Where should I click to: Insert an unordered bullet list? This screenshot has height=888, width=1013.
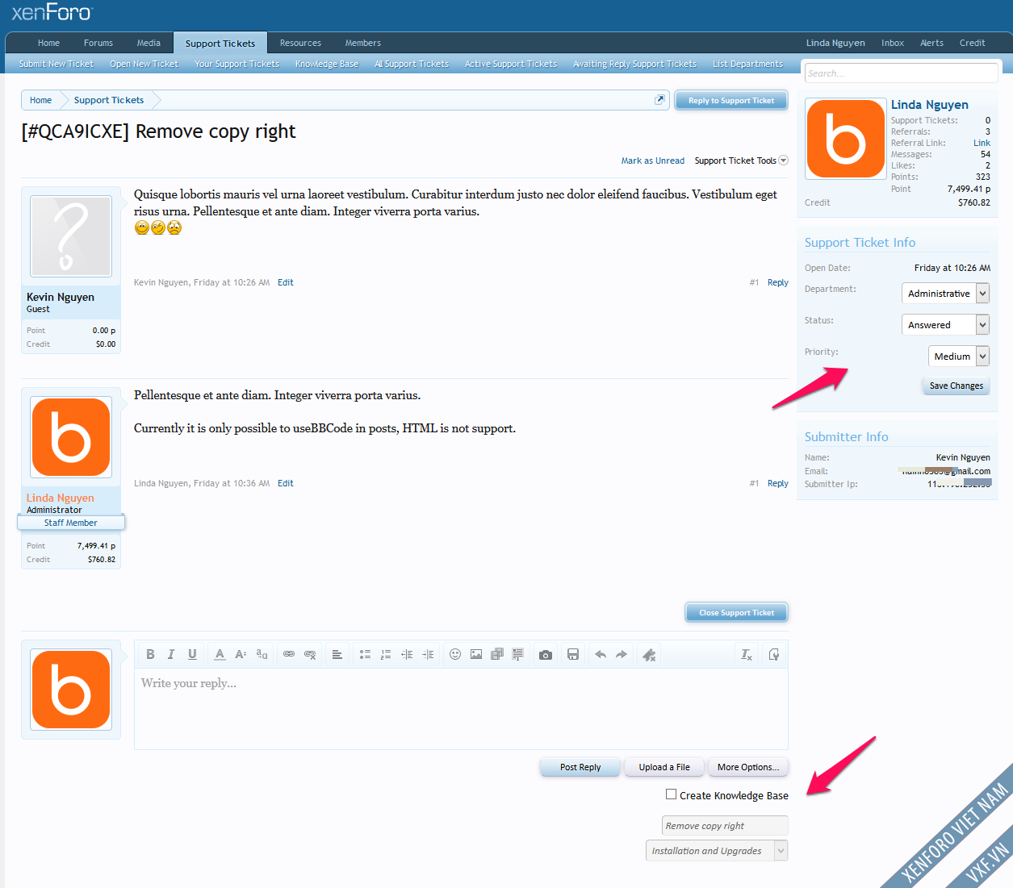pyautogui.click(x=365, y=654)
